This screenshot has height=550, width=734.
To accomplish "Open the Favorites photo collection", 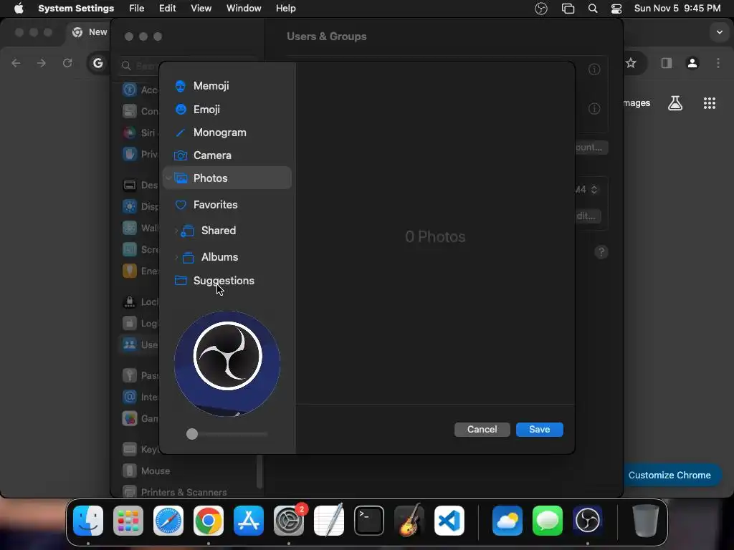I will click(x=227, y=205).
